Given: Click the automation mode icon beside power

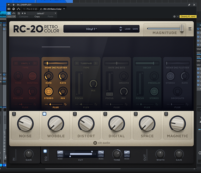Looking at the screenshot, I should pos(14,13).
